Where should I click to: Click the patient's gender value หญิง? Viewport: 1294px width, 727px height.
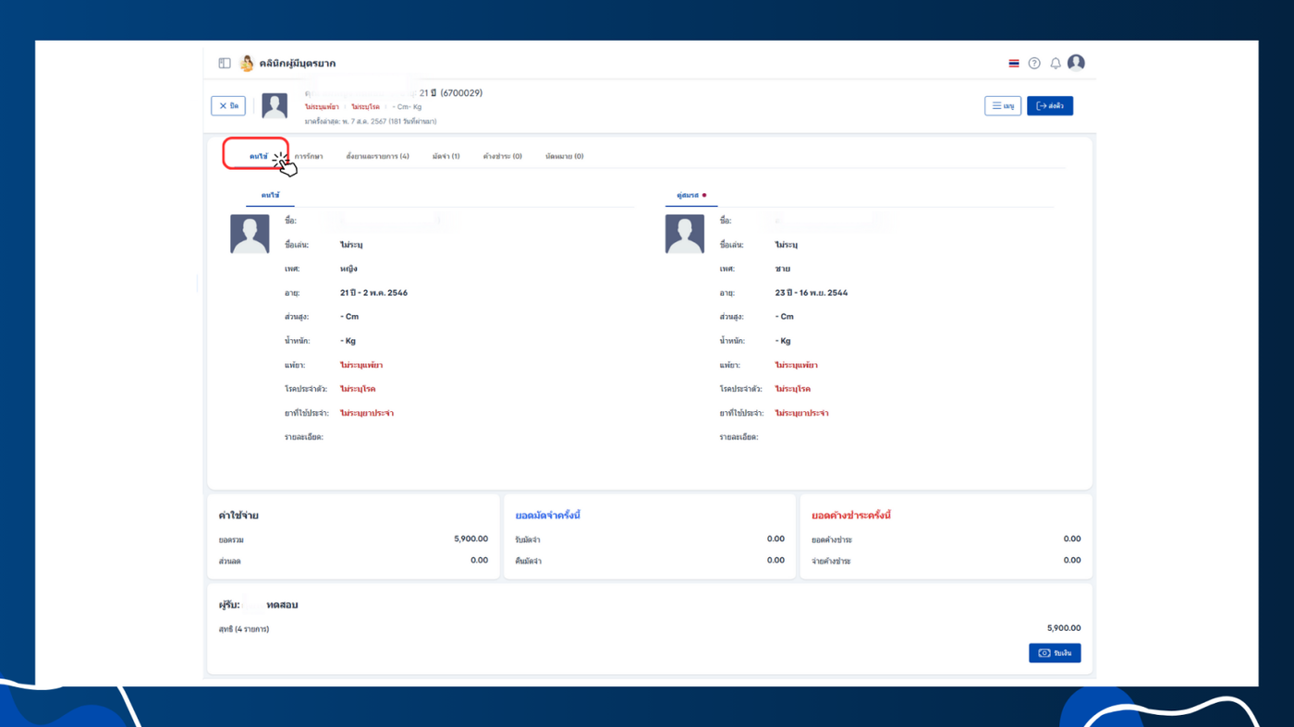pyautogui.click(x=348, y=269)
